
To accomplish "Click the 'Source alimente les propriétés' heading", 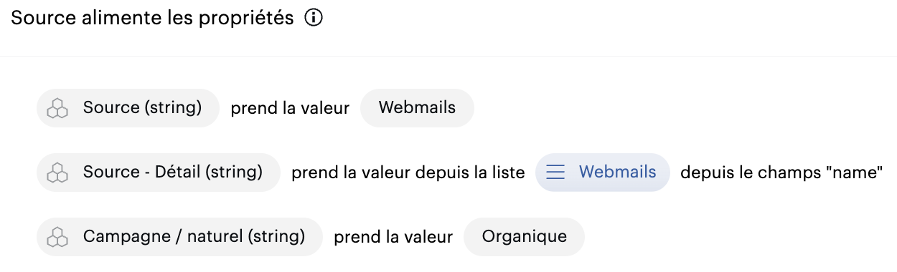I will tap(152, 19).
